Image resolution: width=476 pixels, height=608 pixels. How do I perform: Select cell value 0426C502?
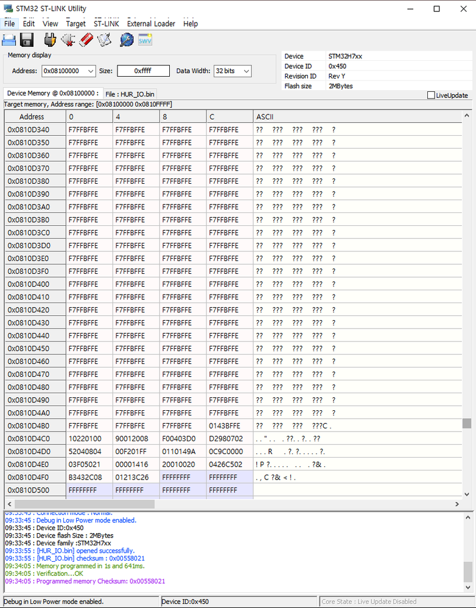pos(229,464)
